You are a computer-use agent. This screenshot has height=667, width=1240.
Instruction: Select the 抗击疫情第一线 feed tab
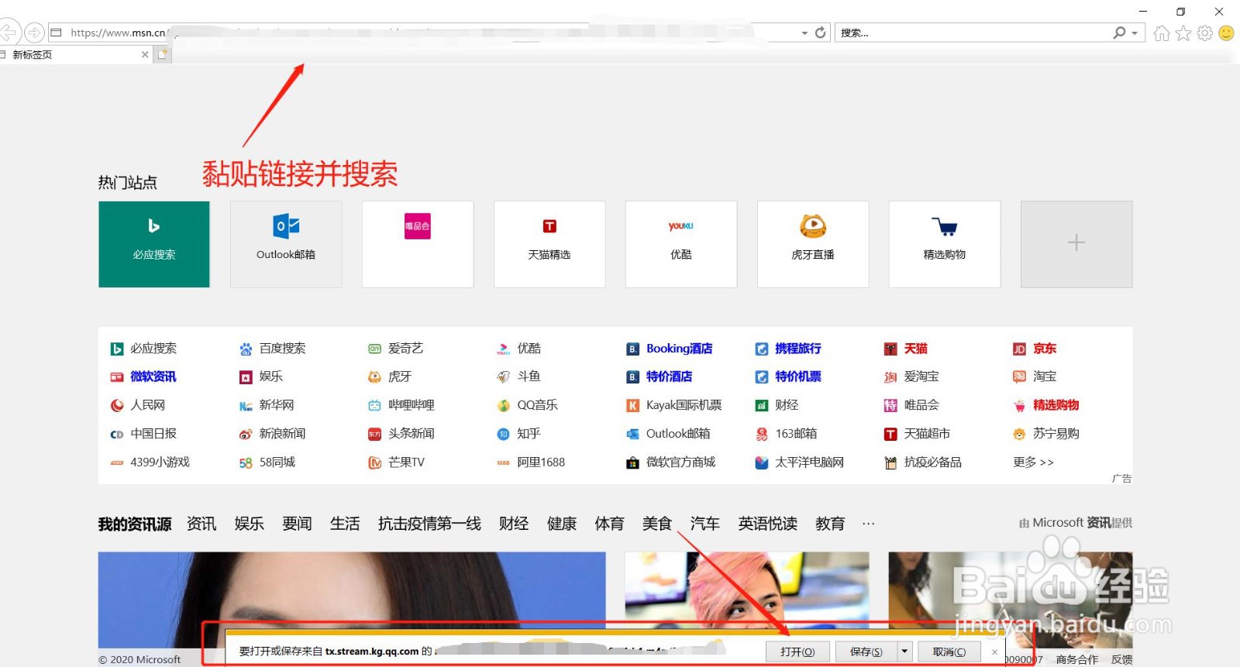(429, 524)
